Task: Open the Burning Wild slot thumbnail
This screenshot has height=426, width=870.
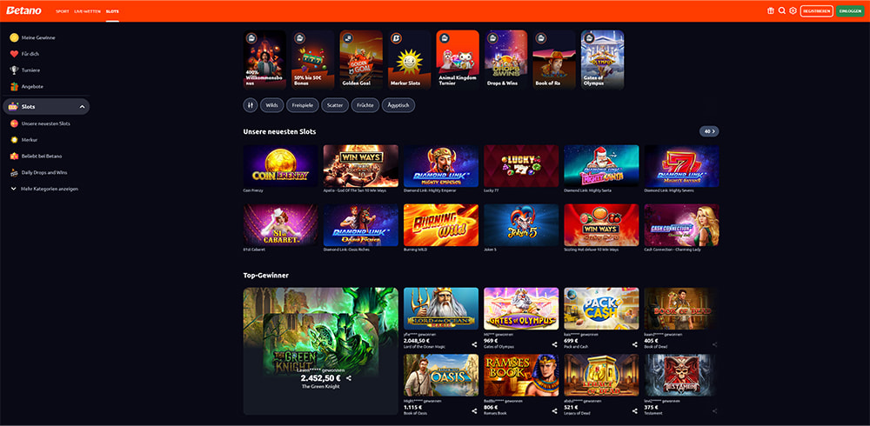Action: click(440, 224)
